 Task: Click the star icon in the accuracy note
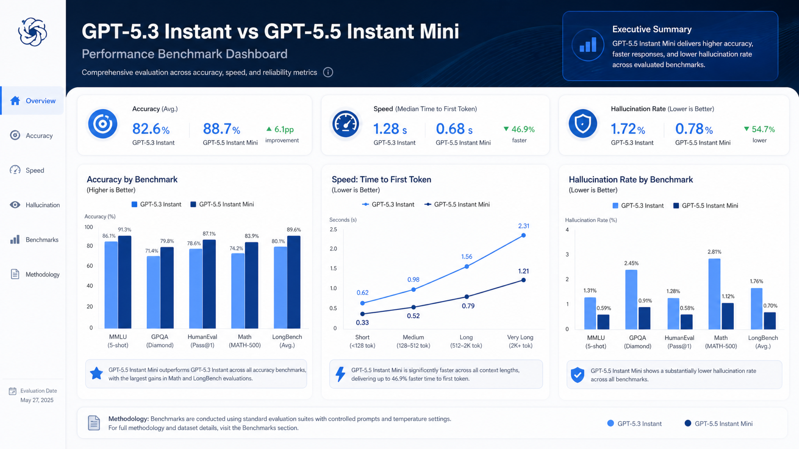(96, 373)
